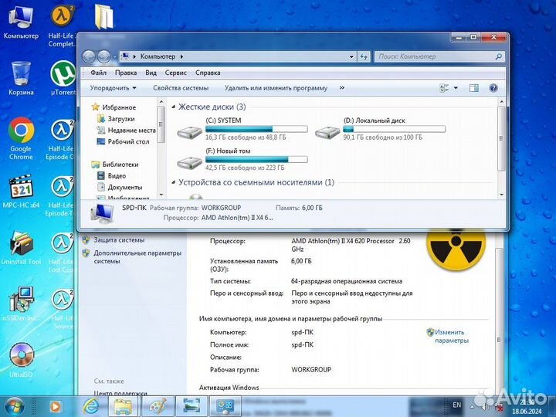Select the Uninstall Tool desktop icon
Viewport: 556px width, 417px height.
pyautogui.click(x=21, y=243)
